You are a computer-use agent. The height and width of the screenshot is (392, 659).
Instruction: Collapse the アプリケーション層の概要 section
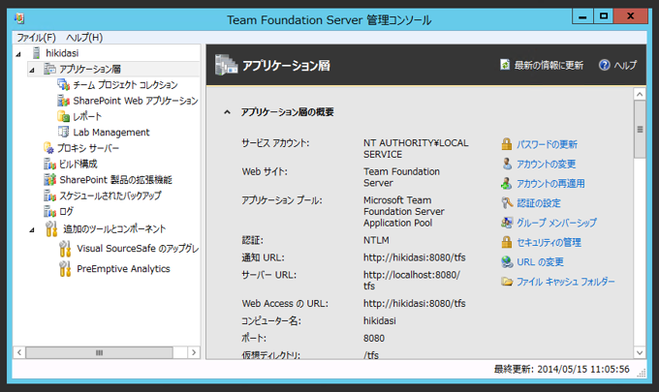[227, 112]
